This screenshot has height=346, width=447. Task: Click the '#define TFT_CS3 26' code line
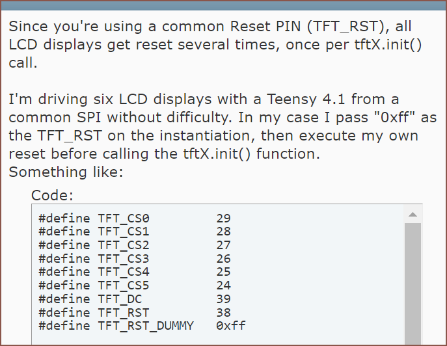tap(135, 259)
